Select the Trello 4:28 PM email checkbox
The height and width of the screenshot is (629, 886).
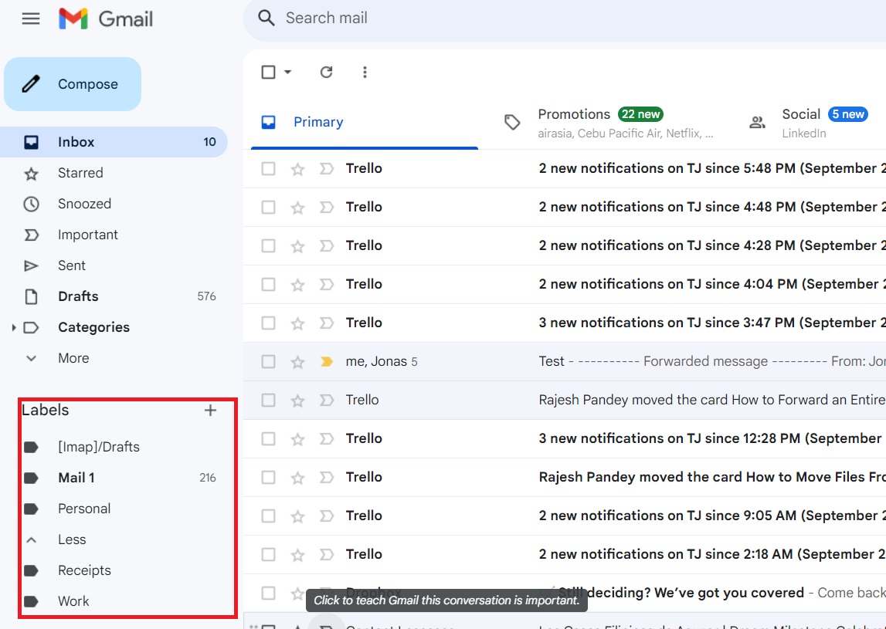[268, 245]
